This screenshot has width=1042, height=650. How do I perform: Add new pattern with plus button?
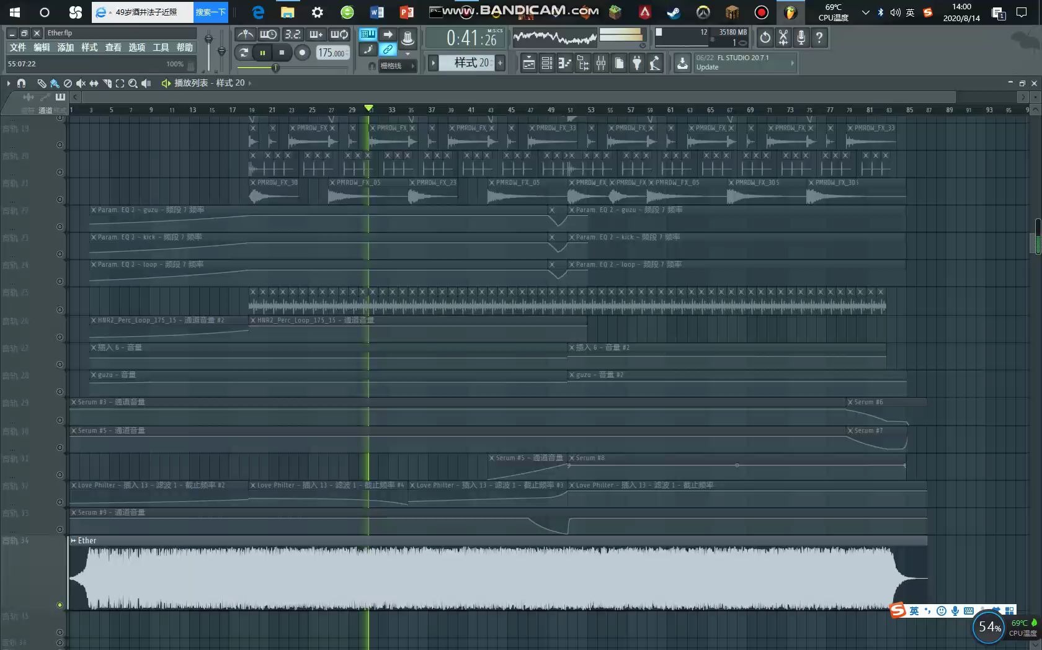coord(500,63)
